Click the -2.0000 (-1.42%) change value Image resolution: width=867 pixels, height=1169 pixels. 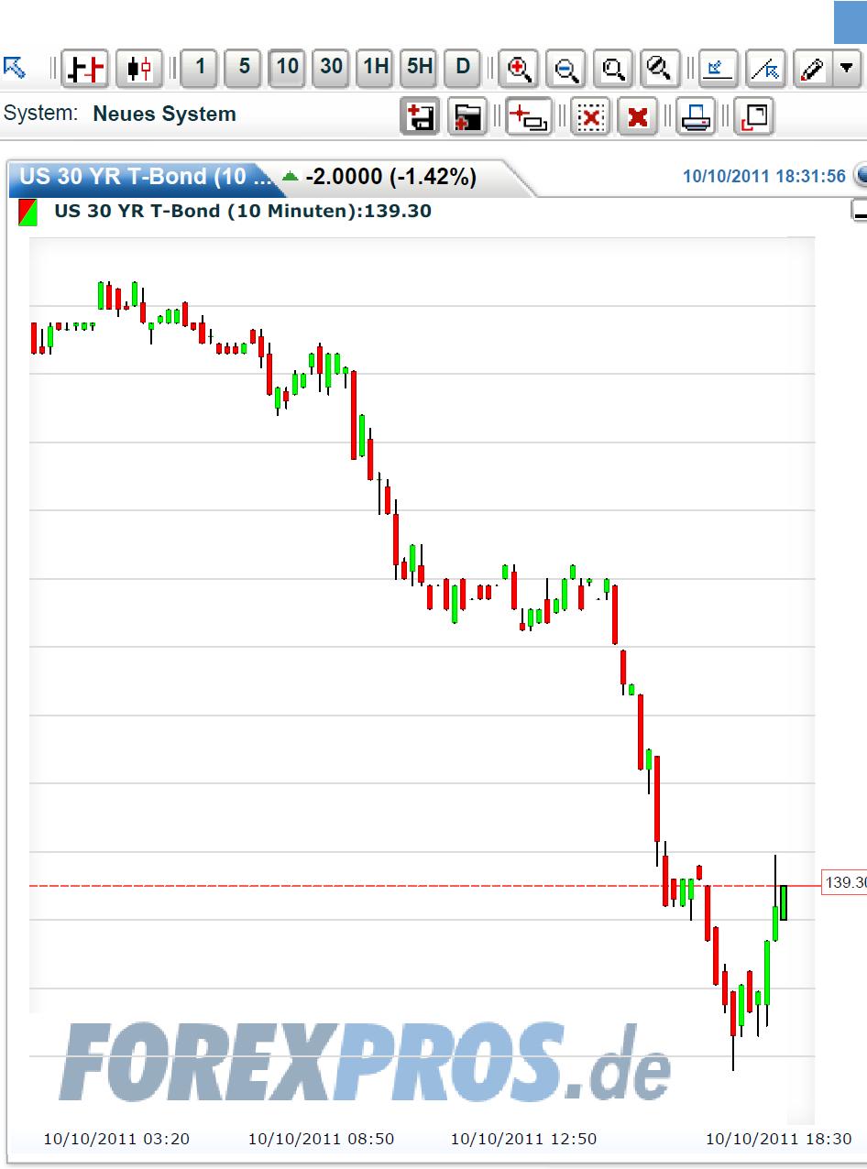click(391, 177)
